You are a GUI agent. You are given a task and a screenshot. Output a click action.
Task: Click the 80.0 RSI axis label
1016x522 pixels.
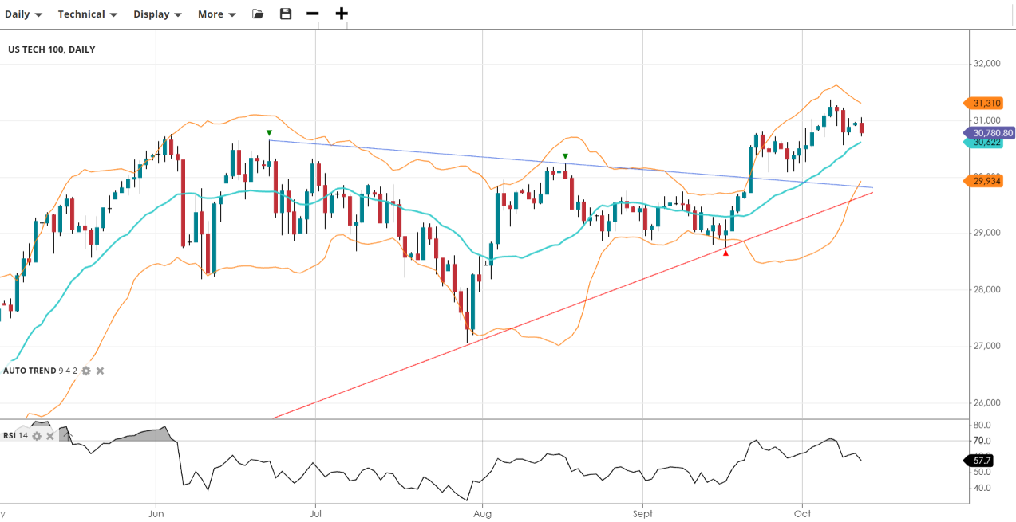[982, 425]
